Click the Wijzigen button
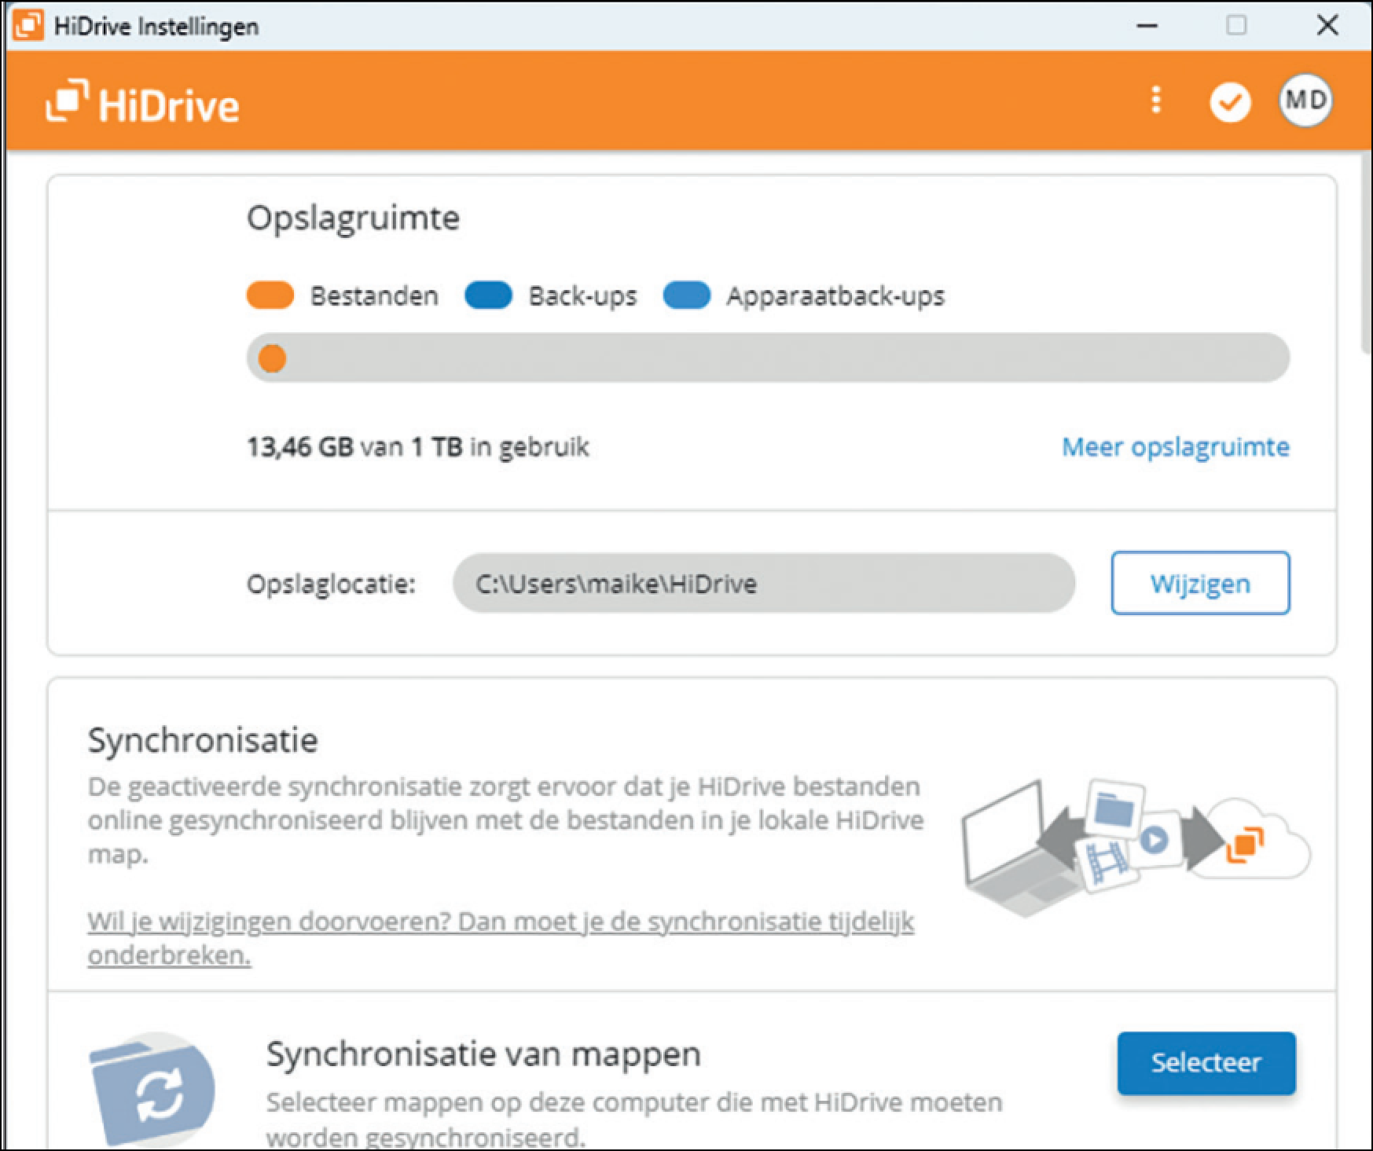The image size is (1373, 1151). pyautogui.click(x=1200, y=583)
